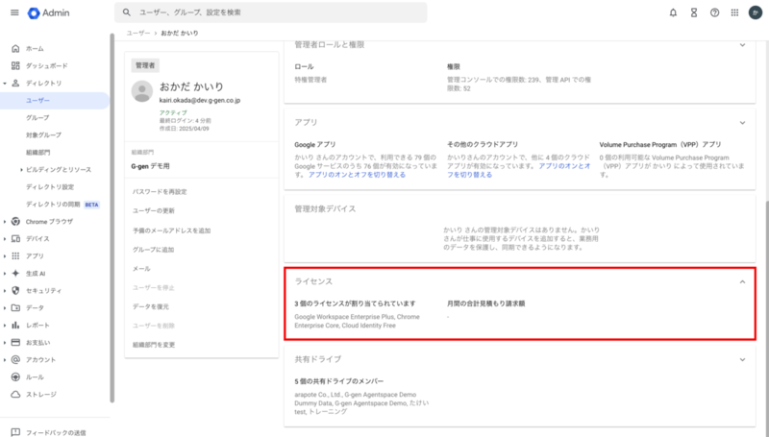The width and height of the screenshot is (769, 437).
Task: Click the アカウント at-sign icon
Action: coord(15,359)
